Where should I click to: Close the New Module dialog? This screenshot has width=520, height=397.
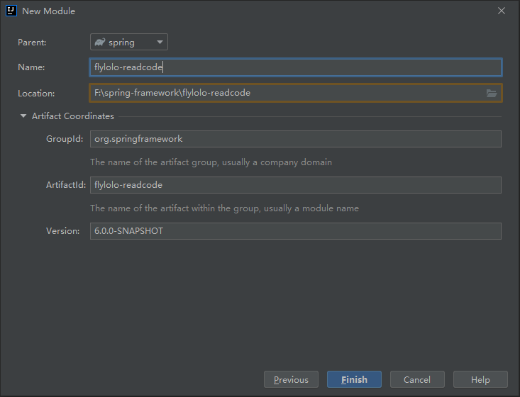pos(502,11)
